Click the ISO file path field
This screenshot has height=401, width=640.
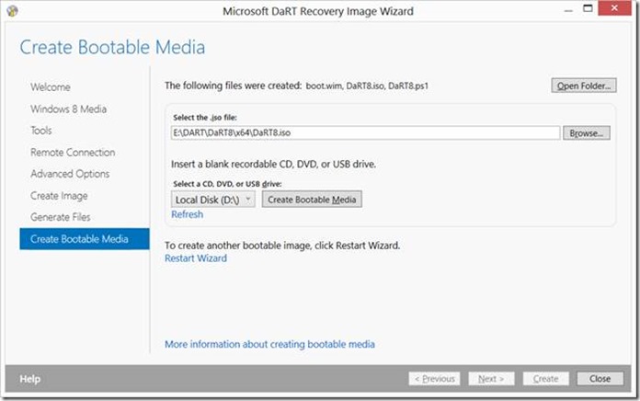[365, 132]
